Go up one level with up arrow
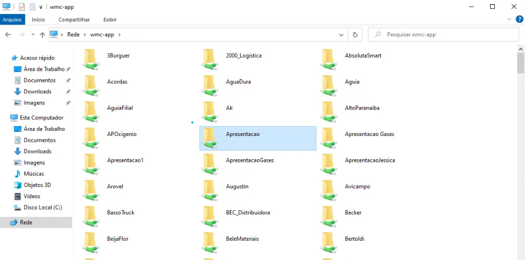The image size is (525, 260). [43, 35]
